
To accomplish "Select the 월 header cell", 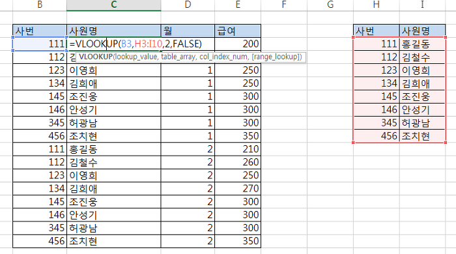I will click(188, 31).
